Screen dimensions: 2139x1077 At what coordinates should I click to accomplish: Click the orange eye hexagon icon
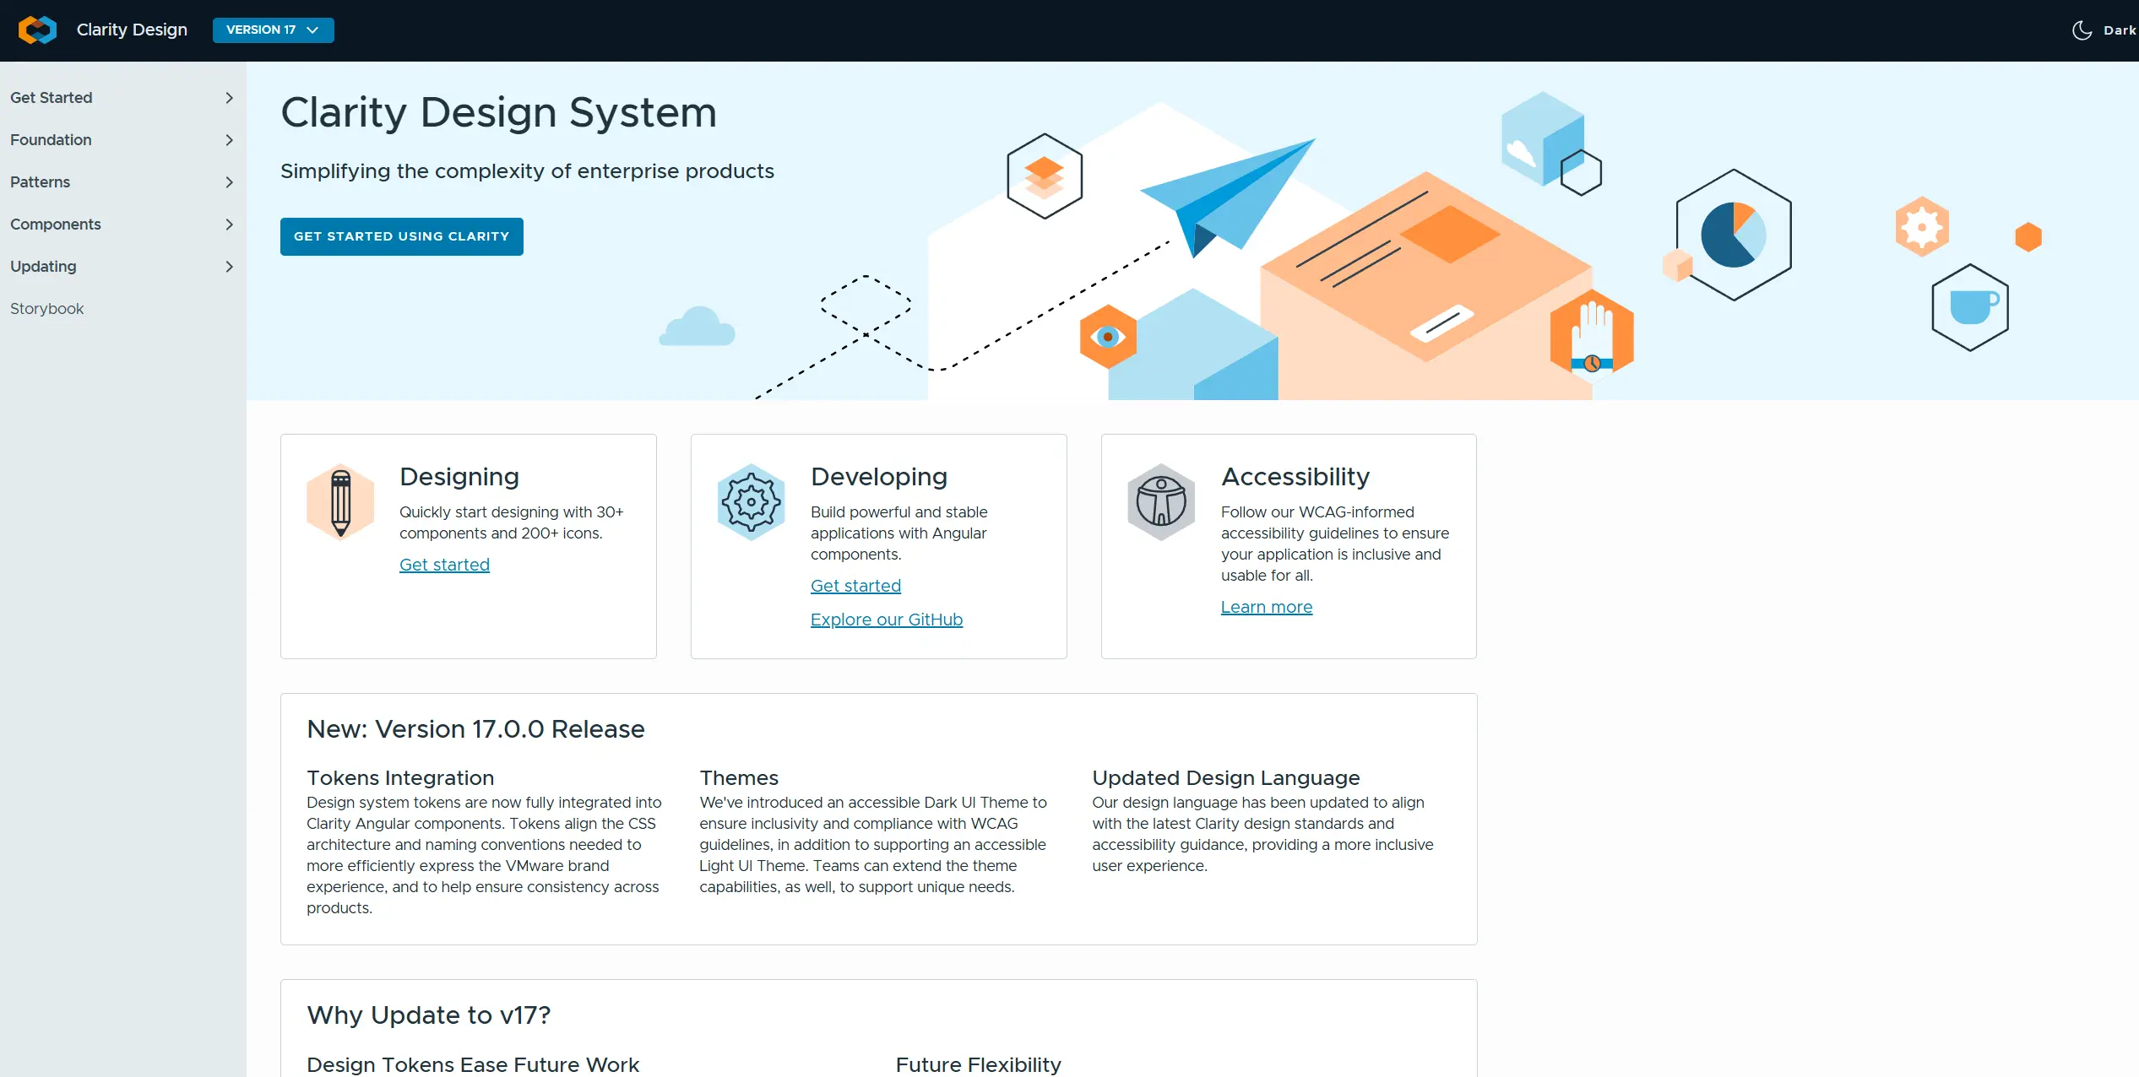pos(1108,337)
